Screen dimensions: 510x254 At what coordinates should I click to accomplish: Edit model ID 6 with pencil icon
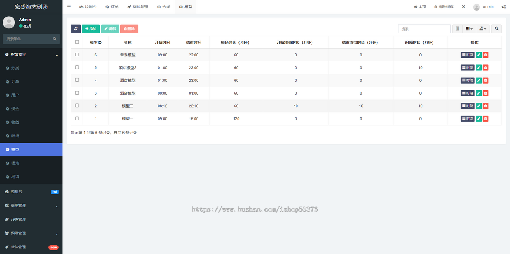coord(479,55)
